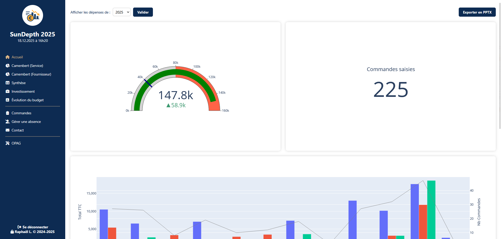Log out with Se déconnecter

pyautogui.click(x=33, y=227)
